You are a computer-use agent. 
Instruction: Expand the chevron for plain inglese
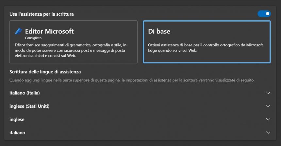click(x=268, y=119)
